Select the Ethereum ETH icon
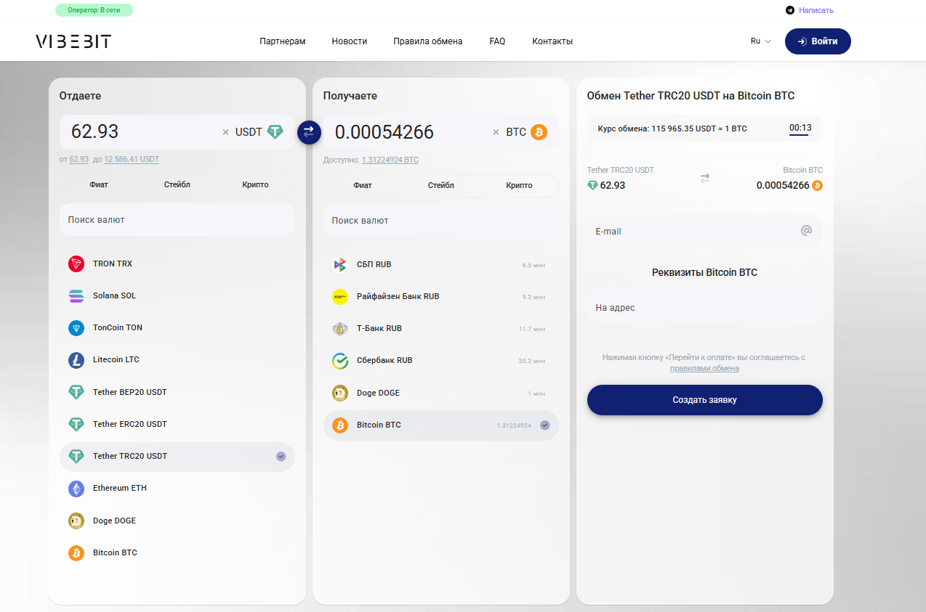This screenshot has width=926, height=612. (76, 488)
